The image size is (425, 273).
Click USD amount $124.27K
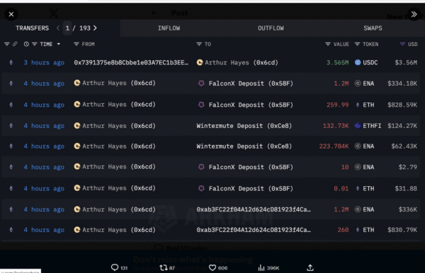[x=402, y=126]
